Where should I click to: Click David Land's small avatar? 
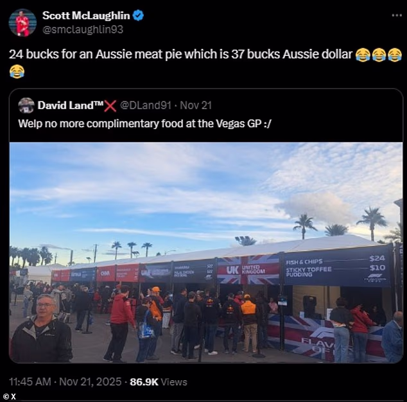pos(26,105)
